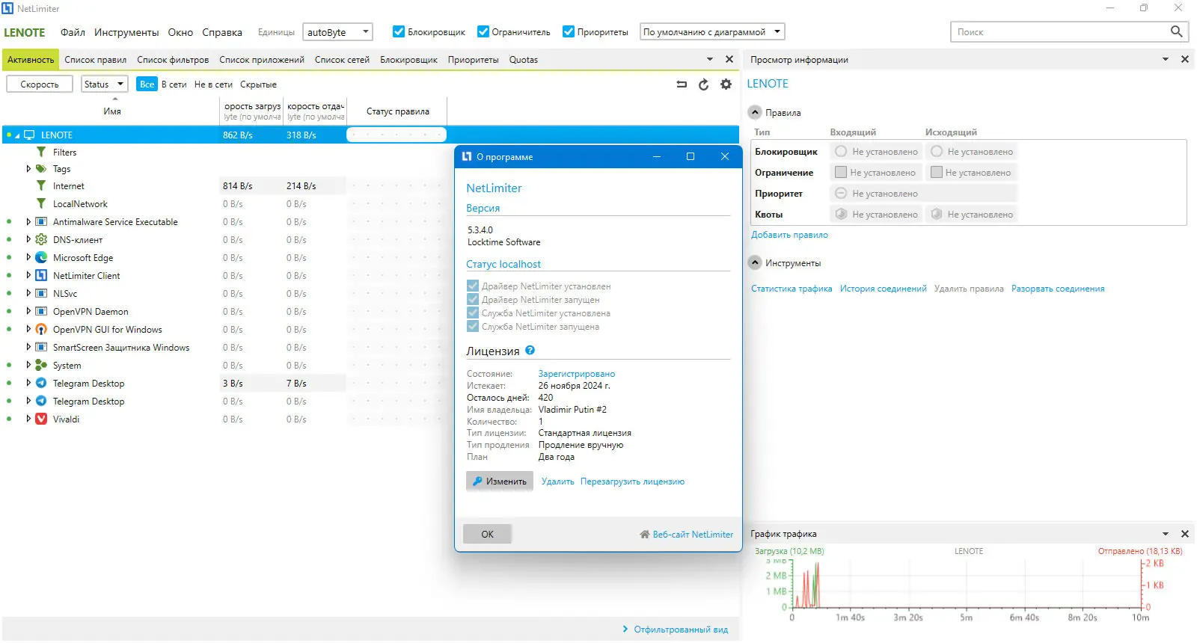Screen dimensions: 1197x643
Task: Click the search magnifier icon
Action: point(1176,31)
